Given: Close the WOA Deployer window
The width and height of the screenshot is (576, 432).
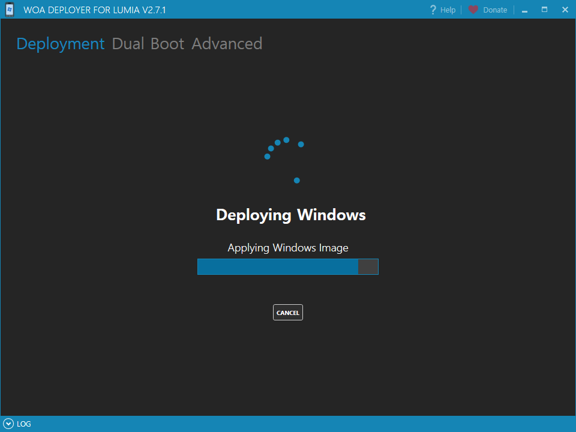Looking at the screenshot, I should (x=565, y=10).
